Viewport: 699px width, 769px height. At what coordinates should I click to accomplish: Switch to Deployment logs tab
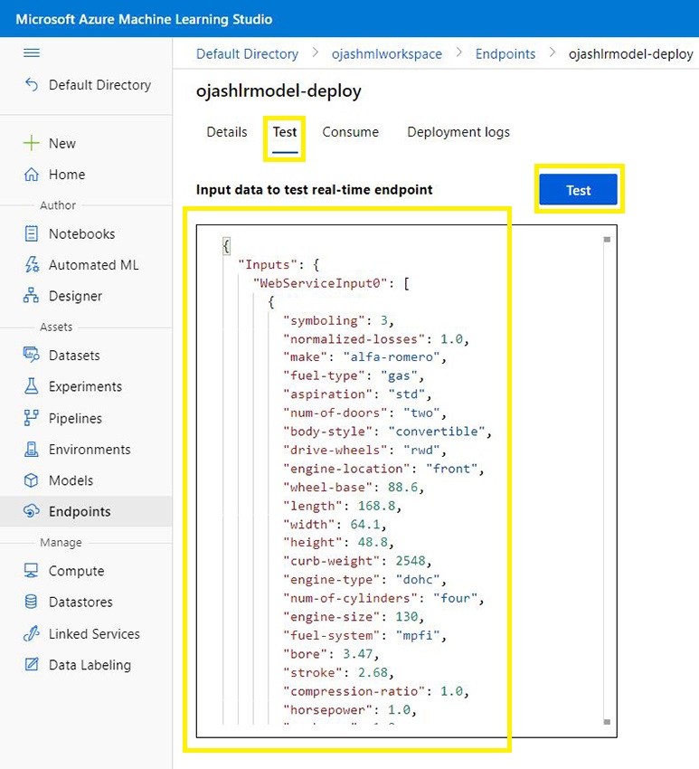coord(458,132)
